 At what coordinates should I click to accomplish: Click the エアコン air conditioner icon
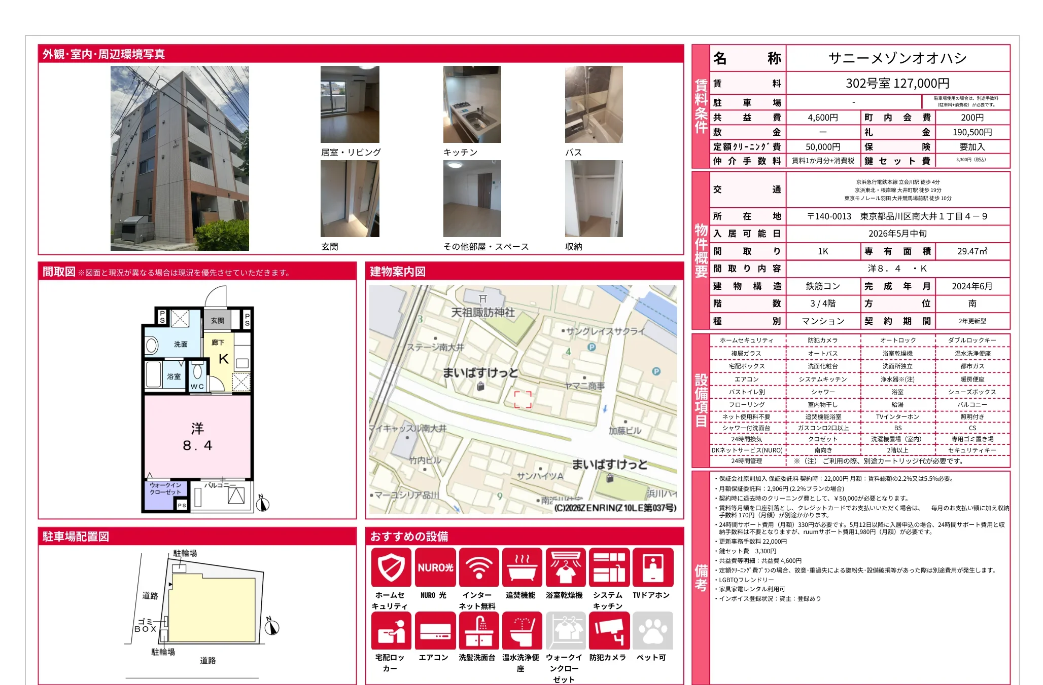tap(435, 631)
